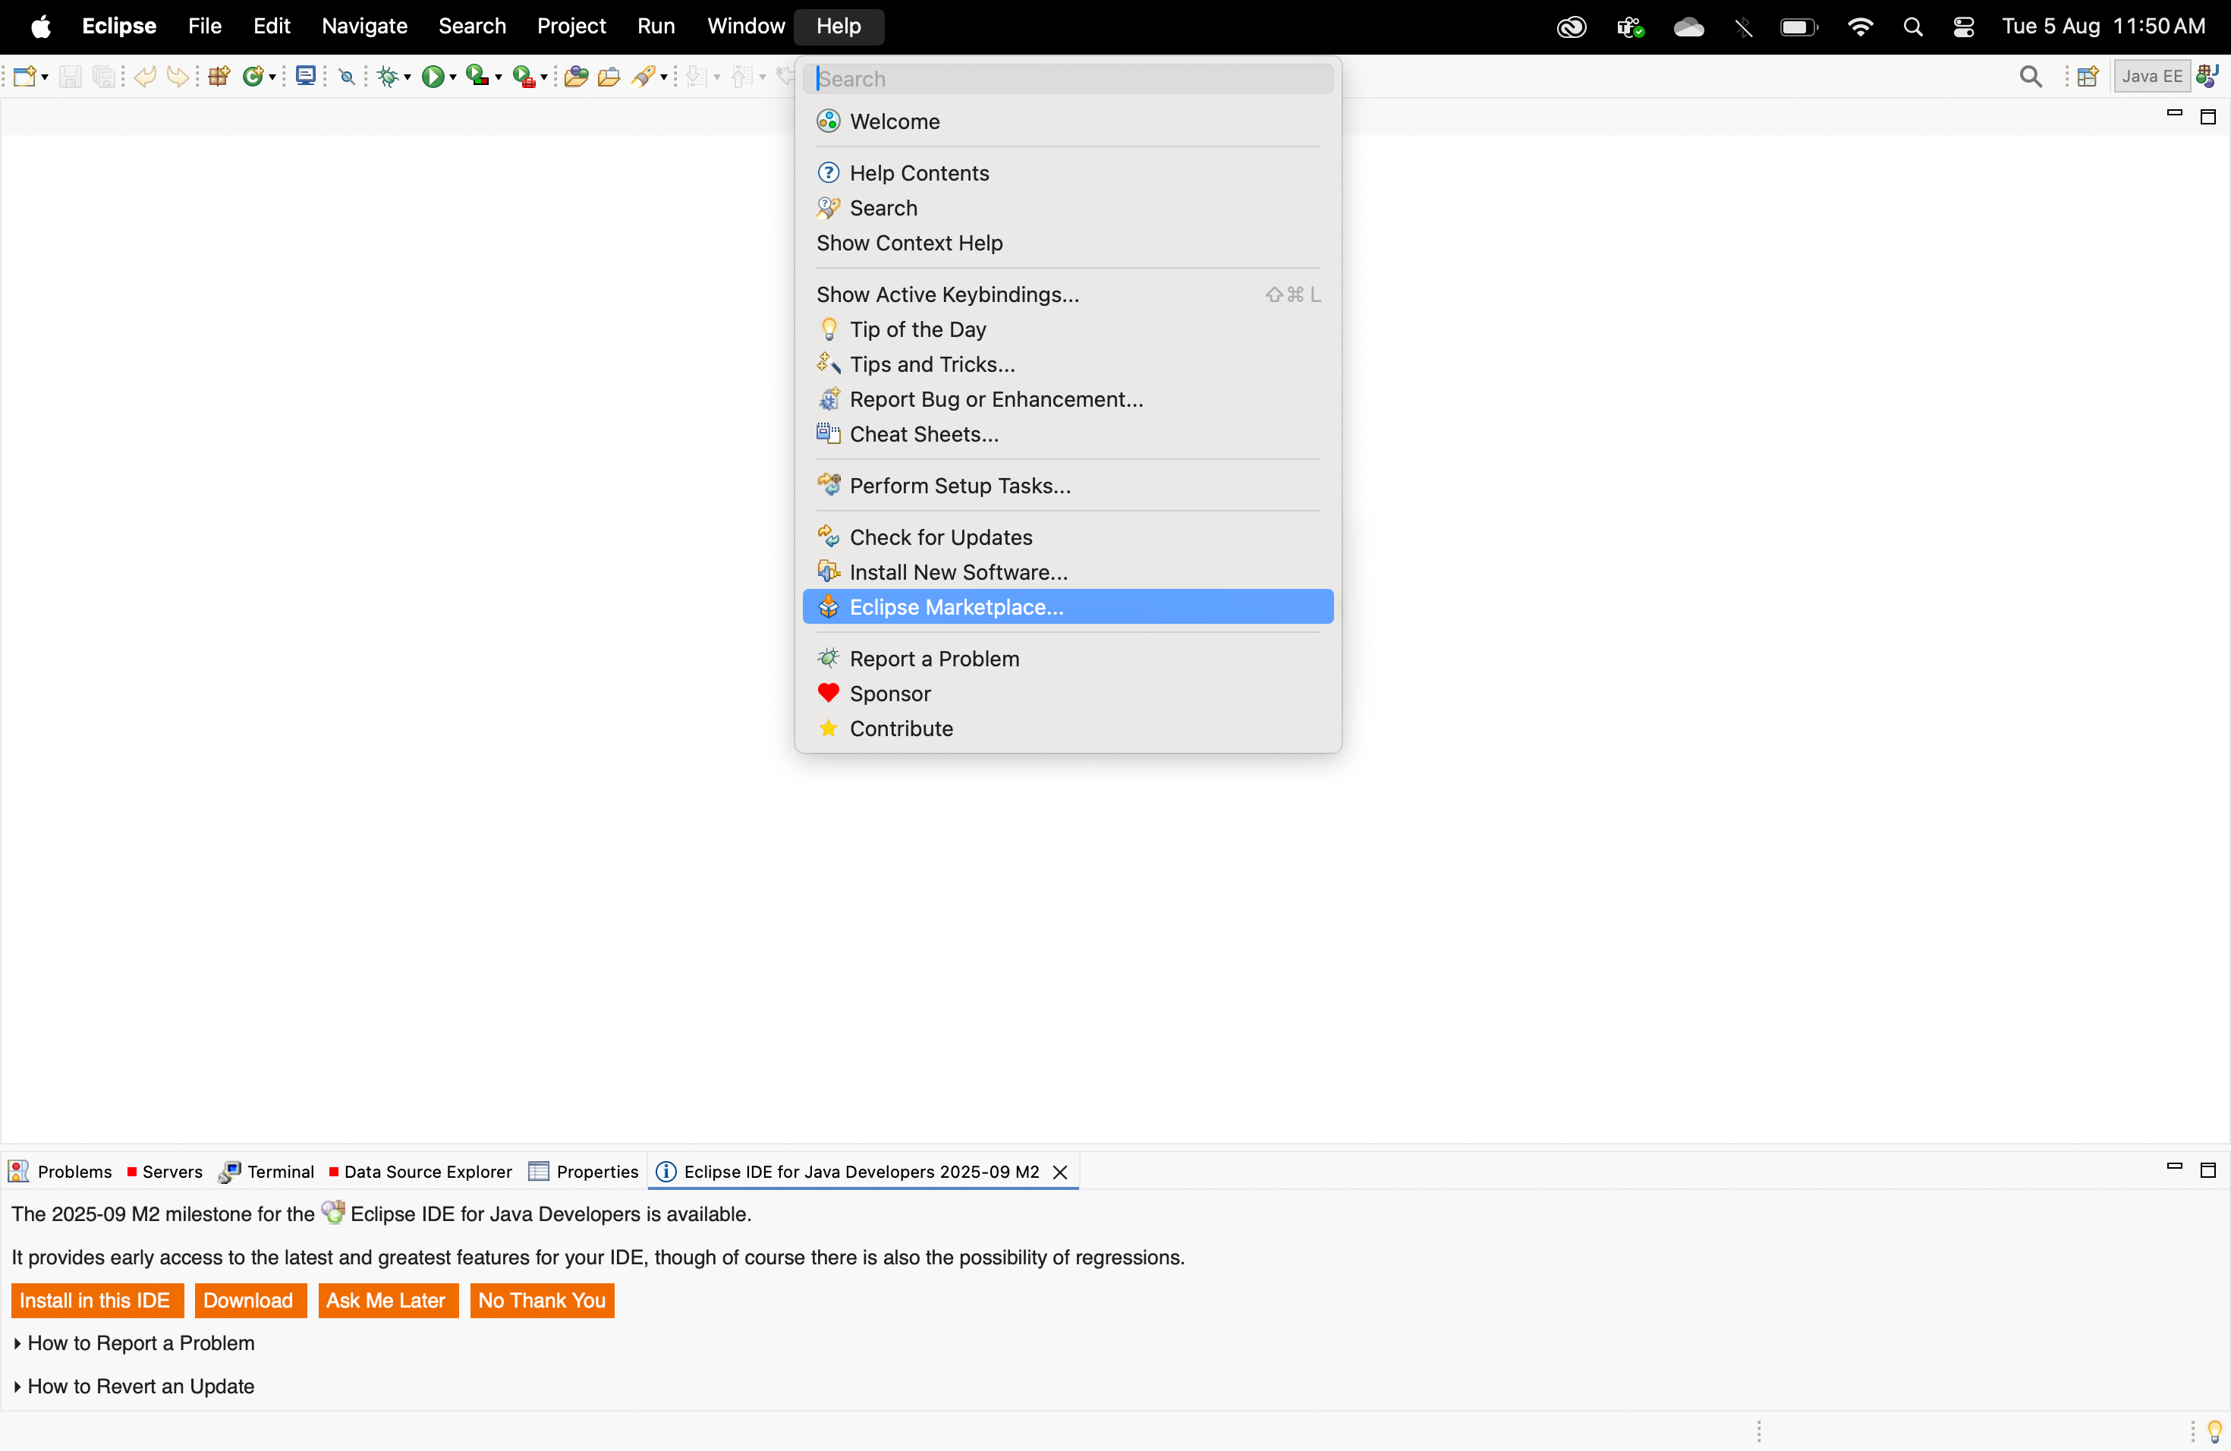
Task: Click the status bar lightbulb tip icon
Action: click(2214, 1431)
